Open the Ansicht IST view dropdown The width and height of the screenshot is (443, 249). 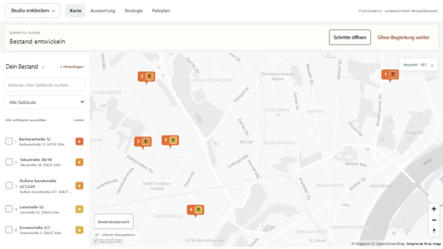[418, 65]
